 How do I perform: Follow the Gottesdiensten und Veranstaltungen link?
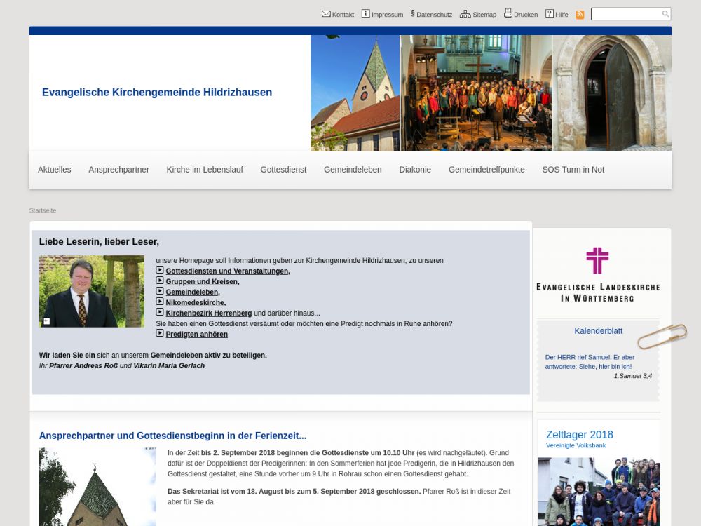(x=227, y=271)
